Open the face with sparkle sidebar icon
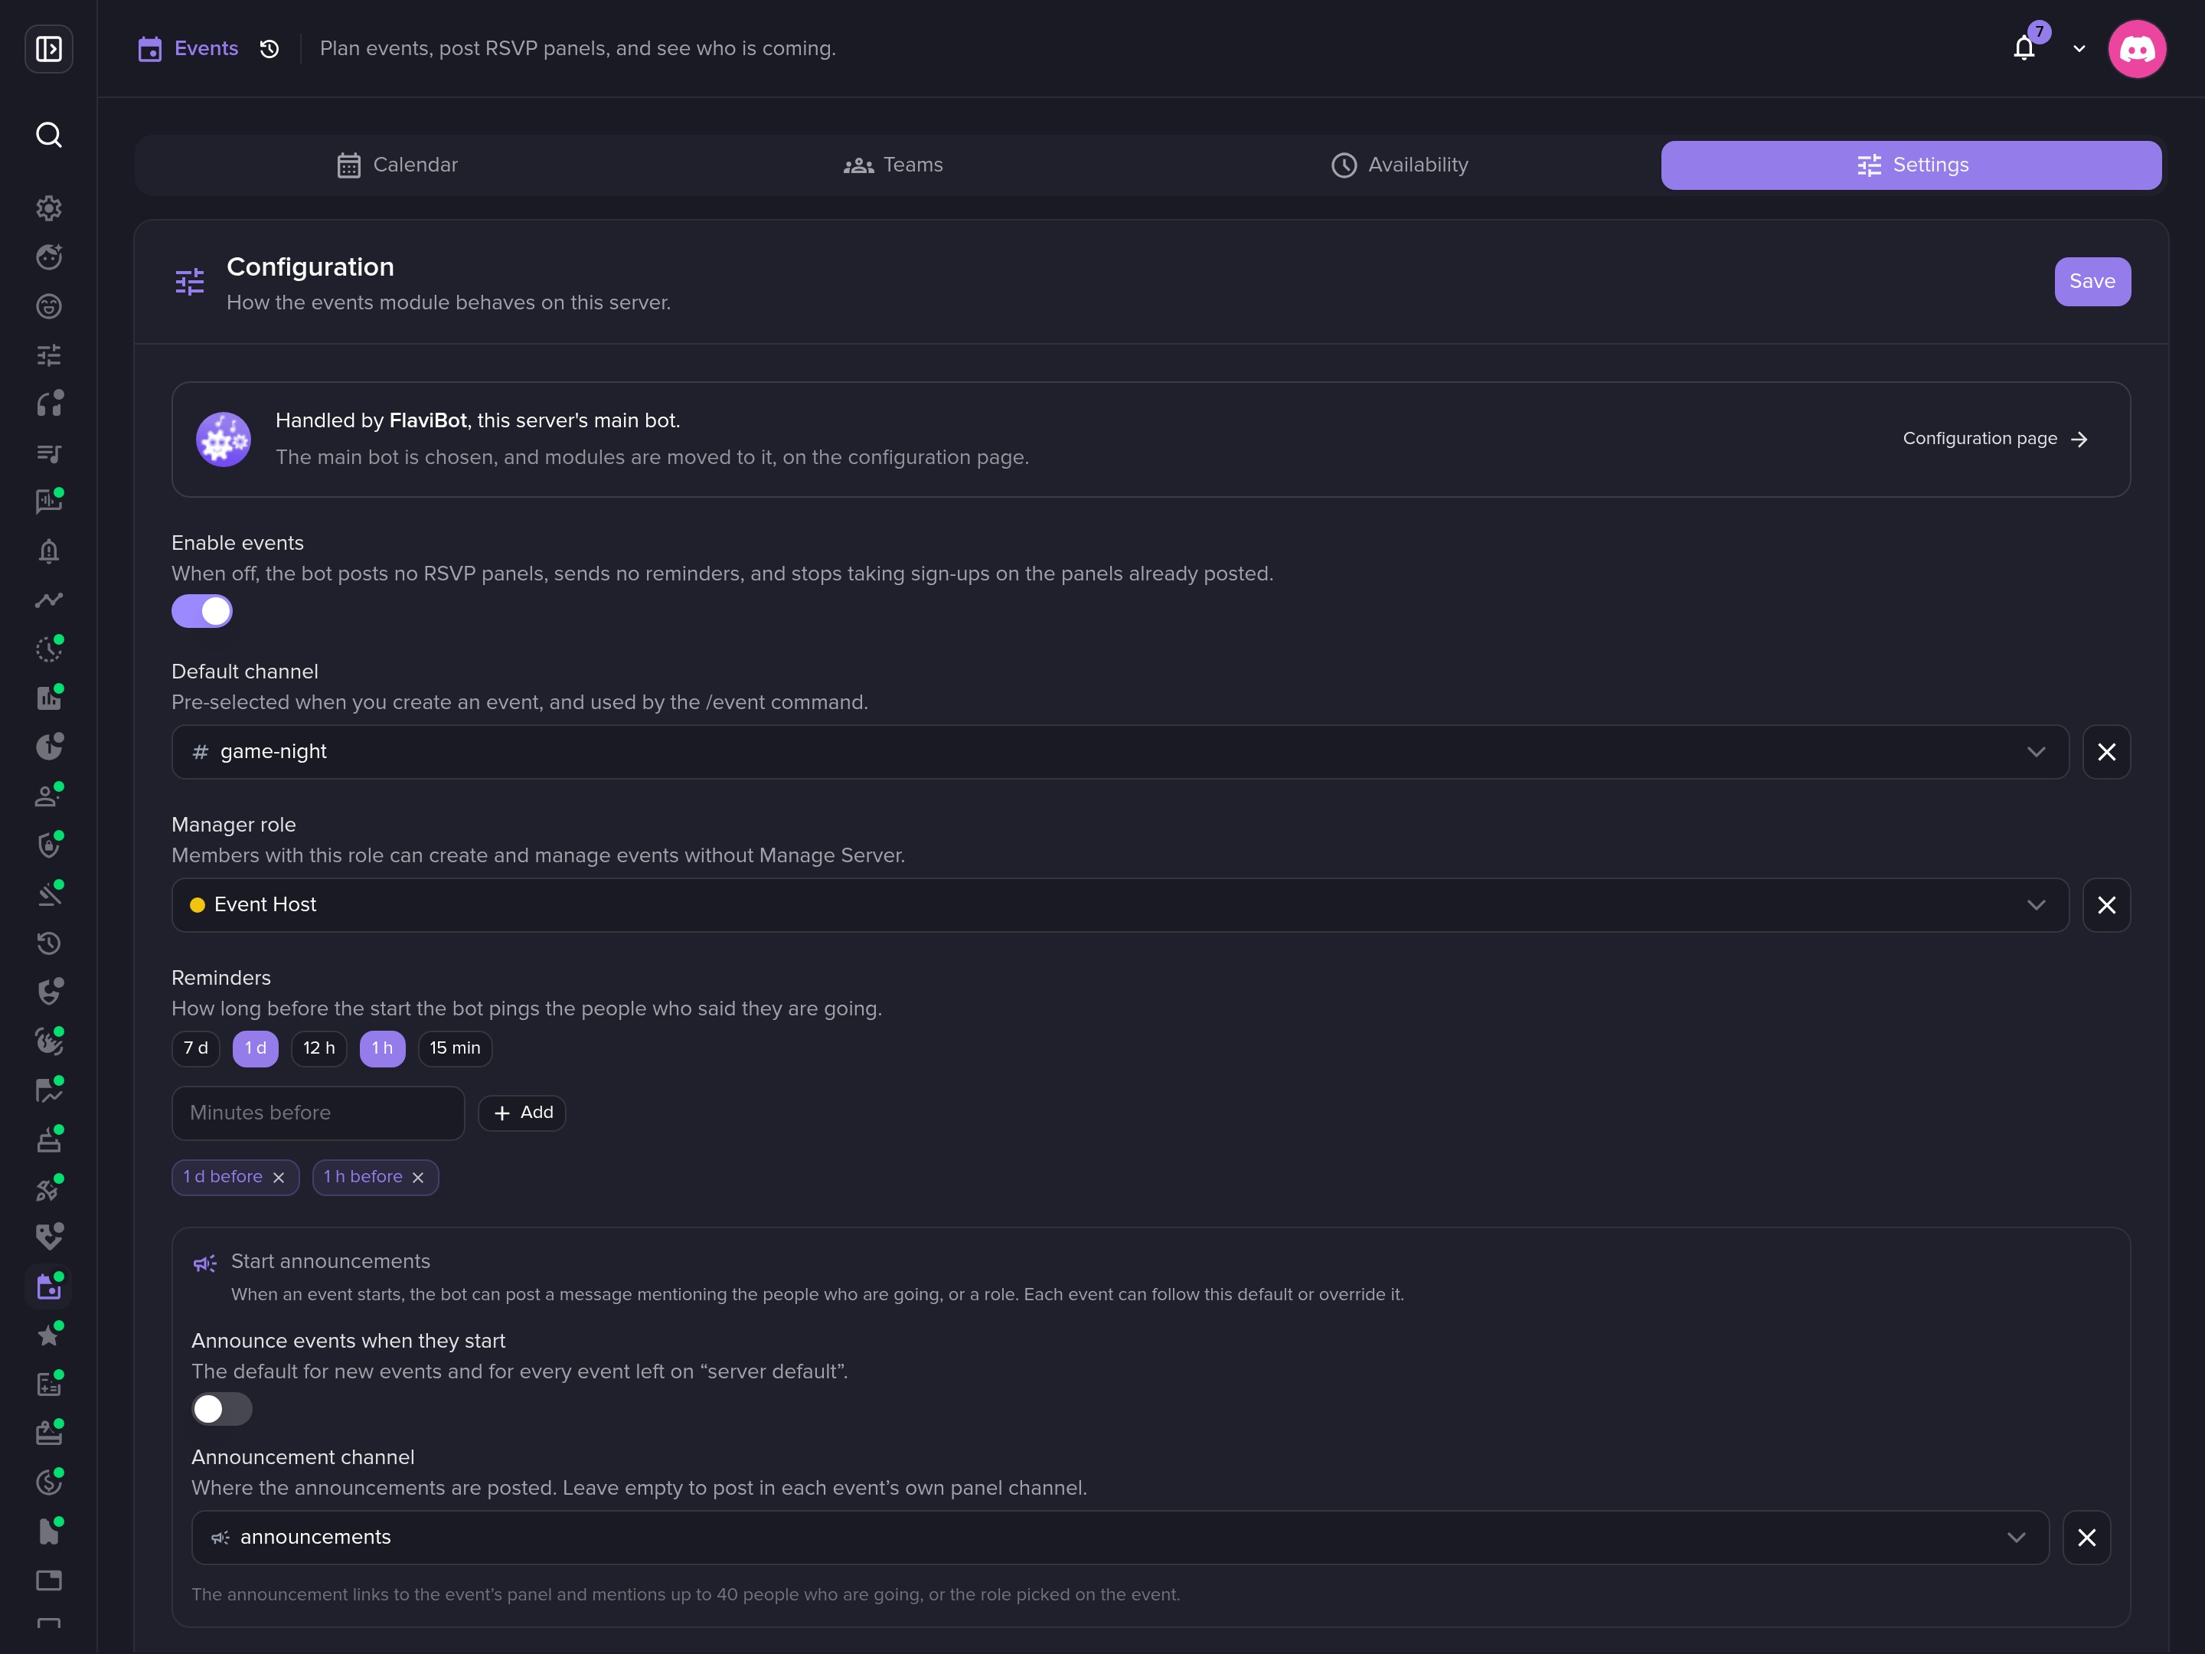Image resolution: width=2205 pixels, height=1654 pixels. (49, 257)
